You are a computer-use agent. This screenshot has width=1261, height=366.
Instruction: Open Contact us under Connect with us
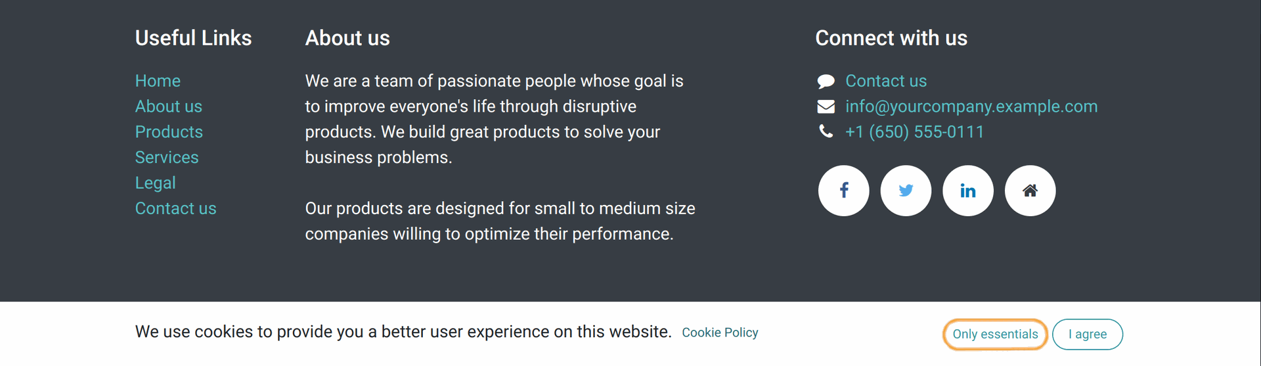(886, 81)
